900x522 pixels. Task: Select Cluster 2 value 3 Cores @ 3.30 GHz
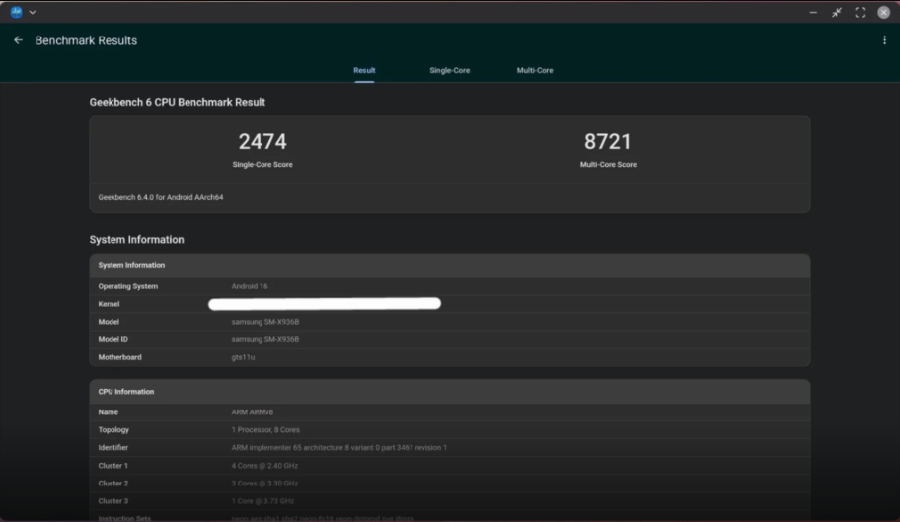coord(264,484)
